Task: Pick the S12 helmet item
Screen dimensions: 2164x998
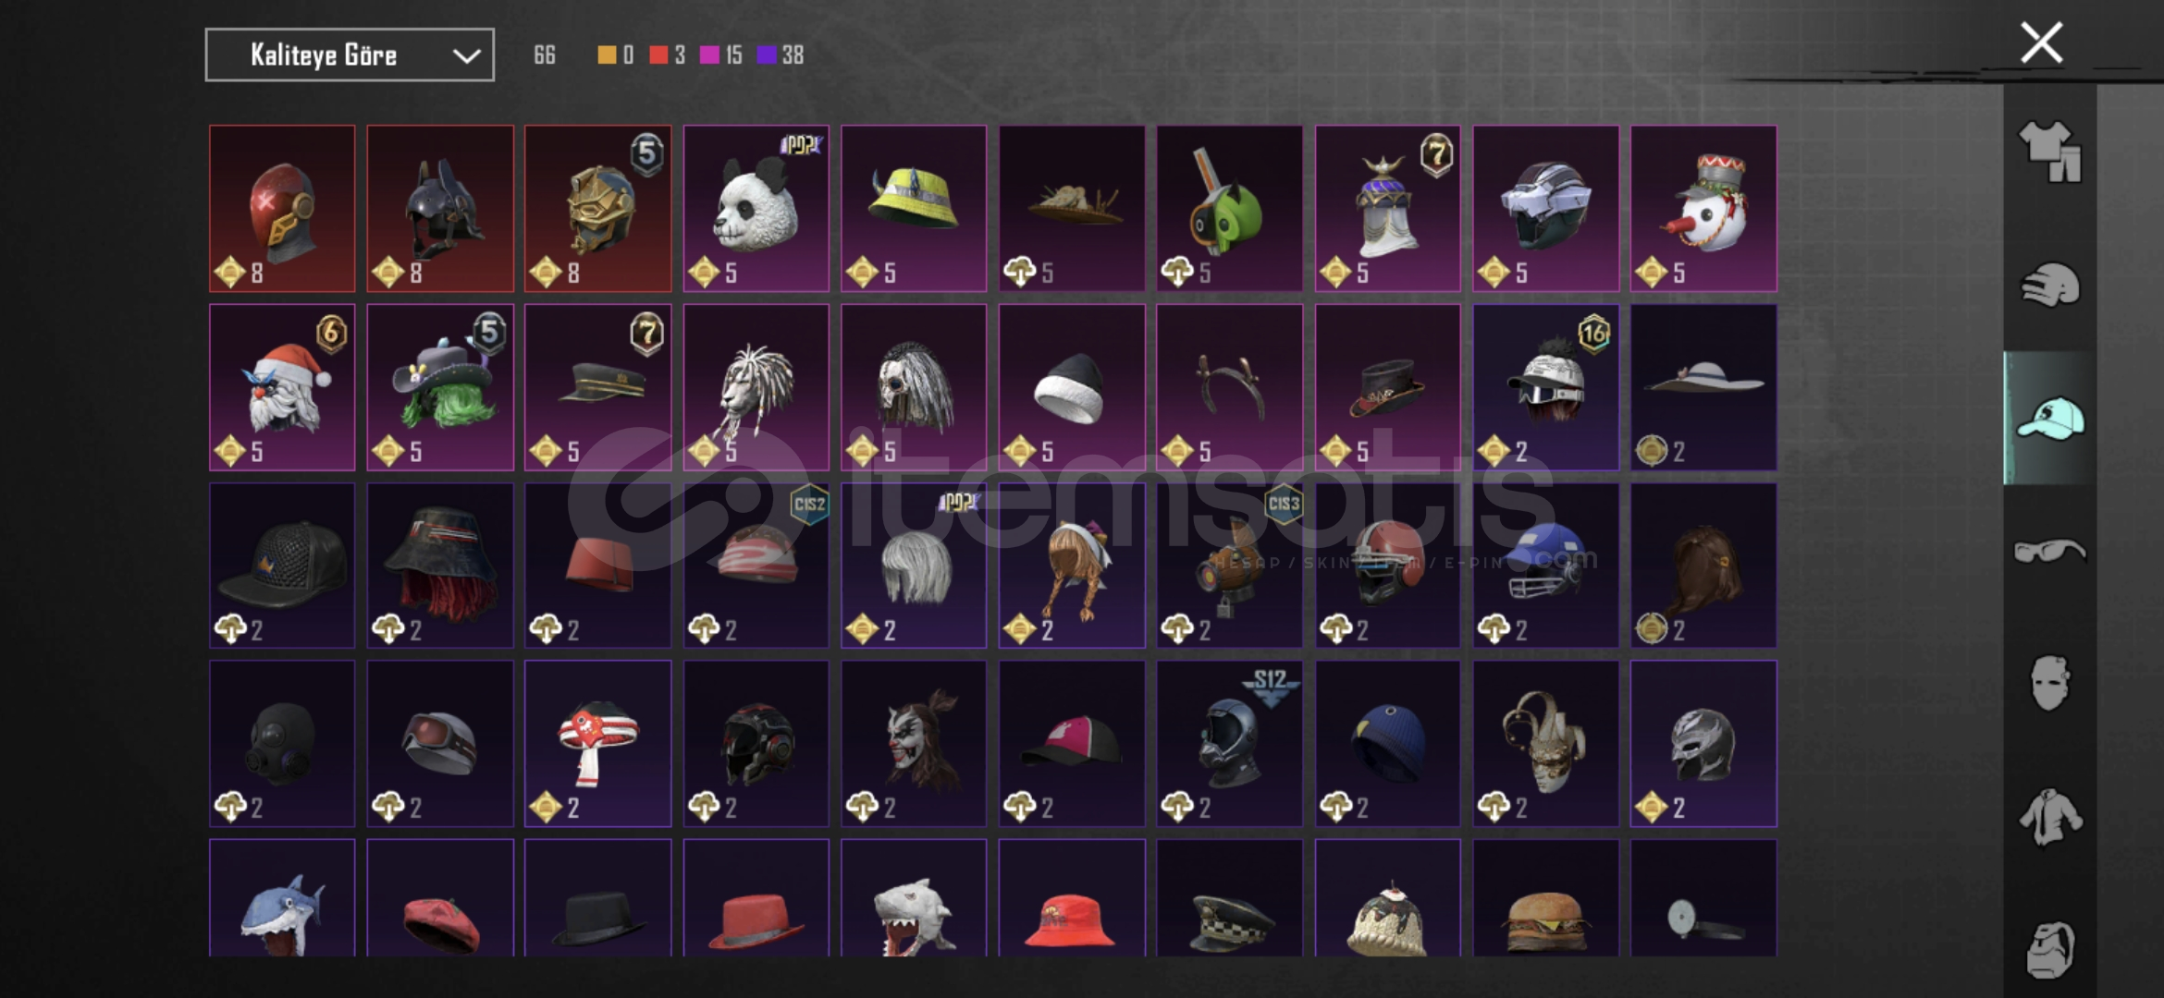Action: (x=1230, y=744)
